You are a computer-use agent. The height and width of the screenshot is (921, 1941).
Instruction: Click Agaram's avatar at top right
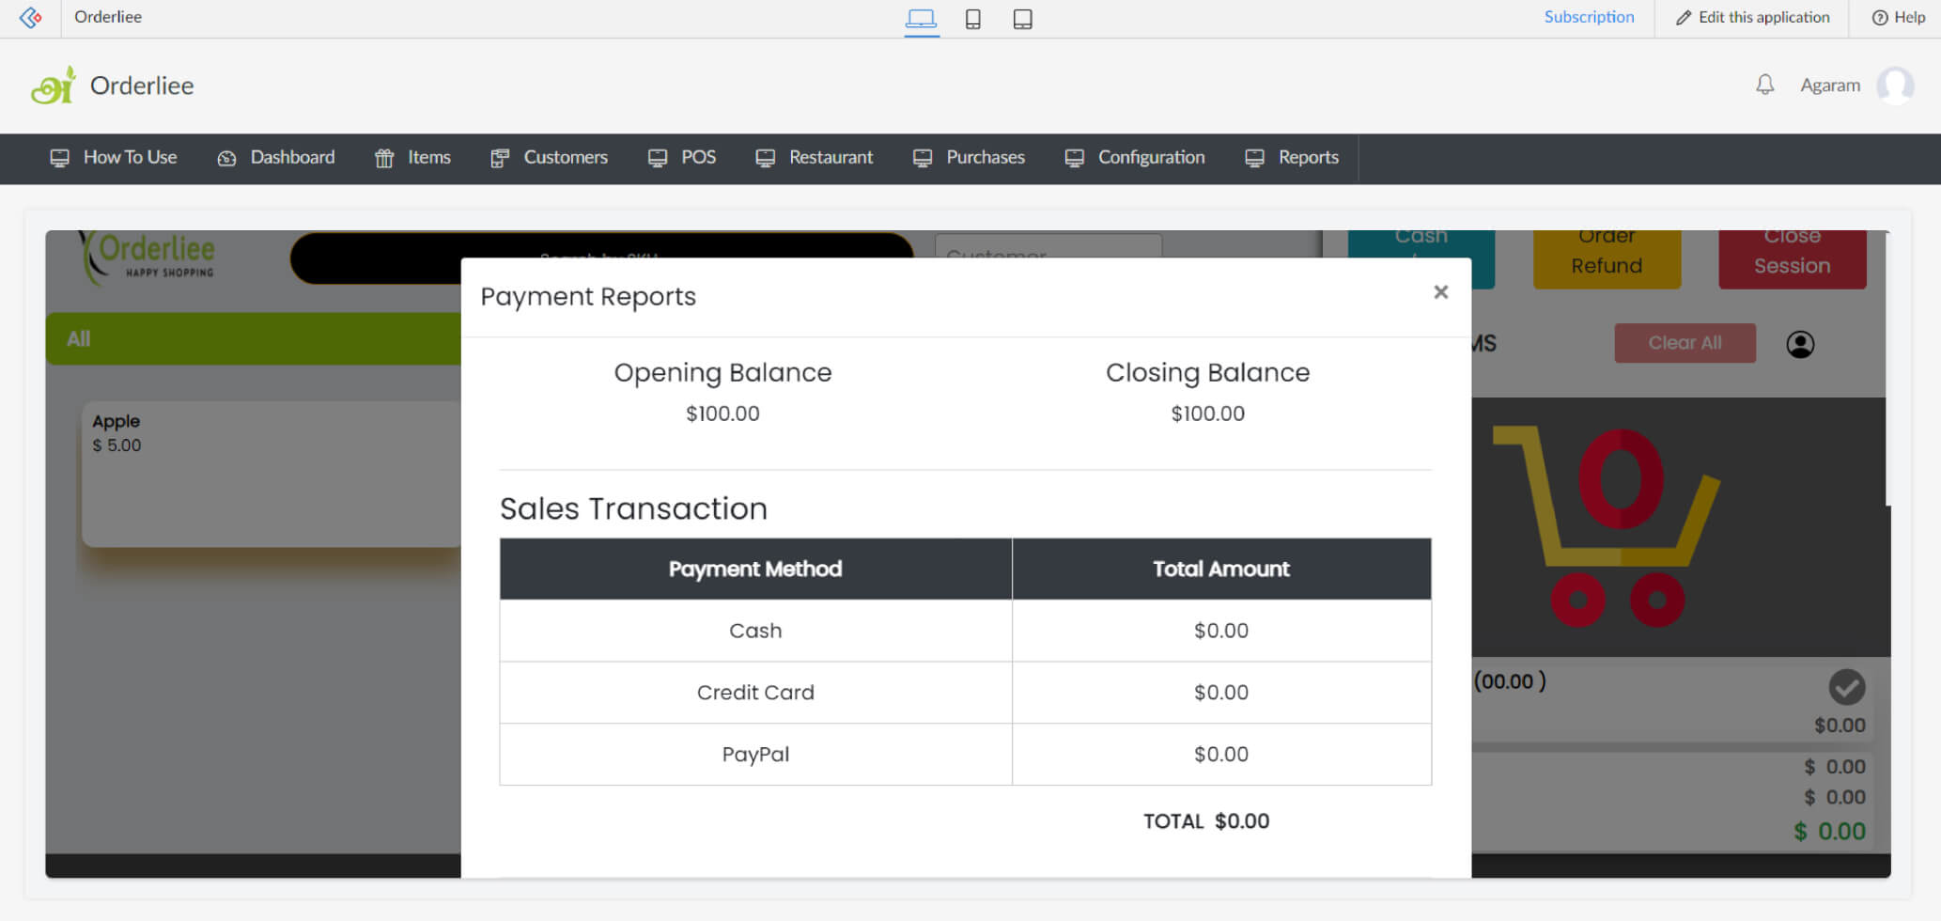[1895, 85]
